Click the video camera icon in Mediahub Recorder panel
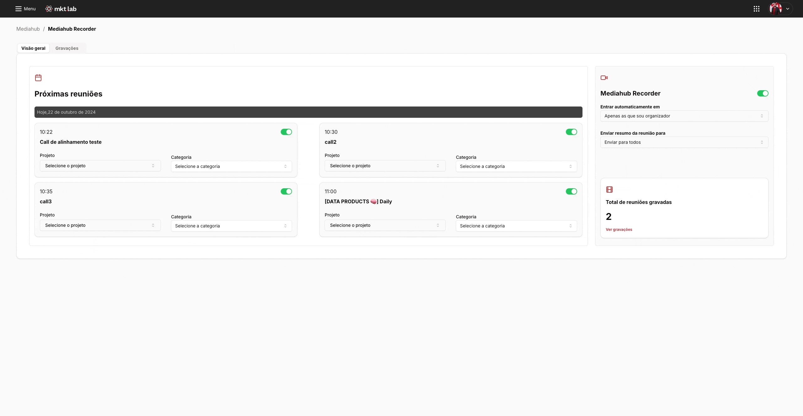The width and height of the screenshot is (803, 416). point(604,78)
